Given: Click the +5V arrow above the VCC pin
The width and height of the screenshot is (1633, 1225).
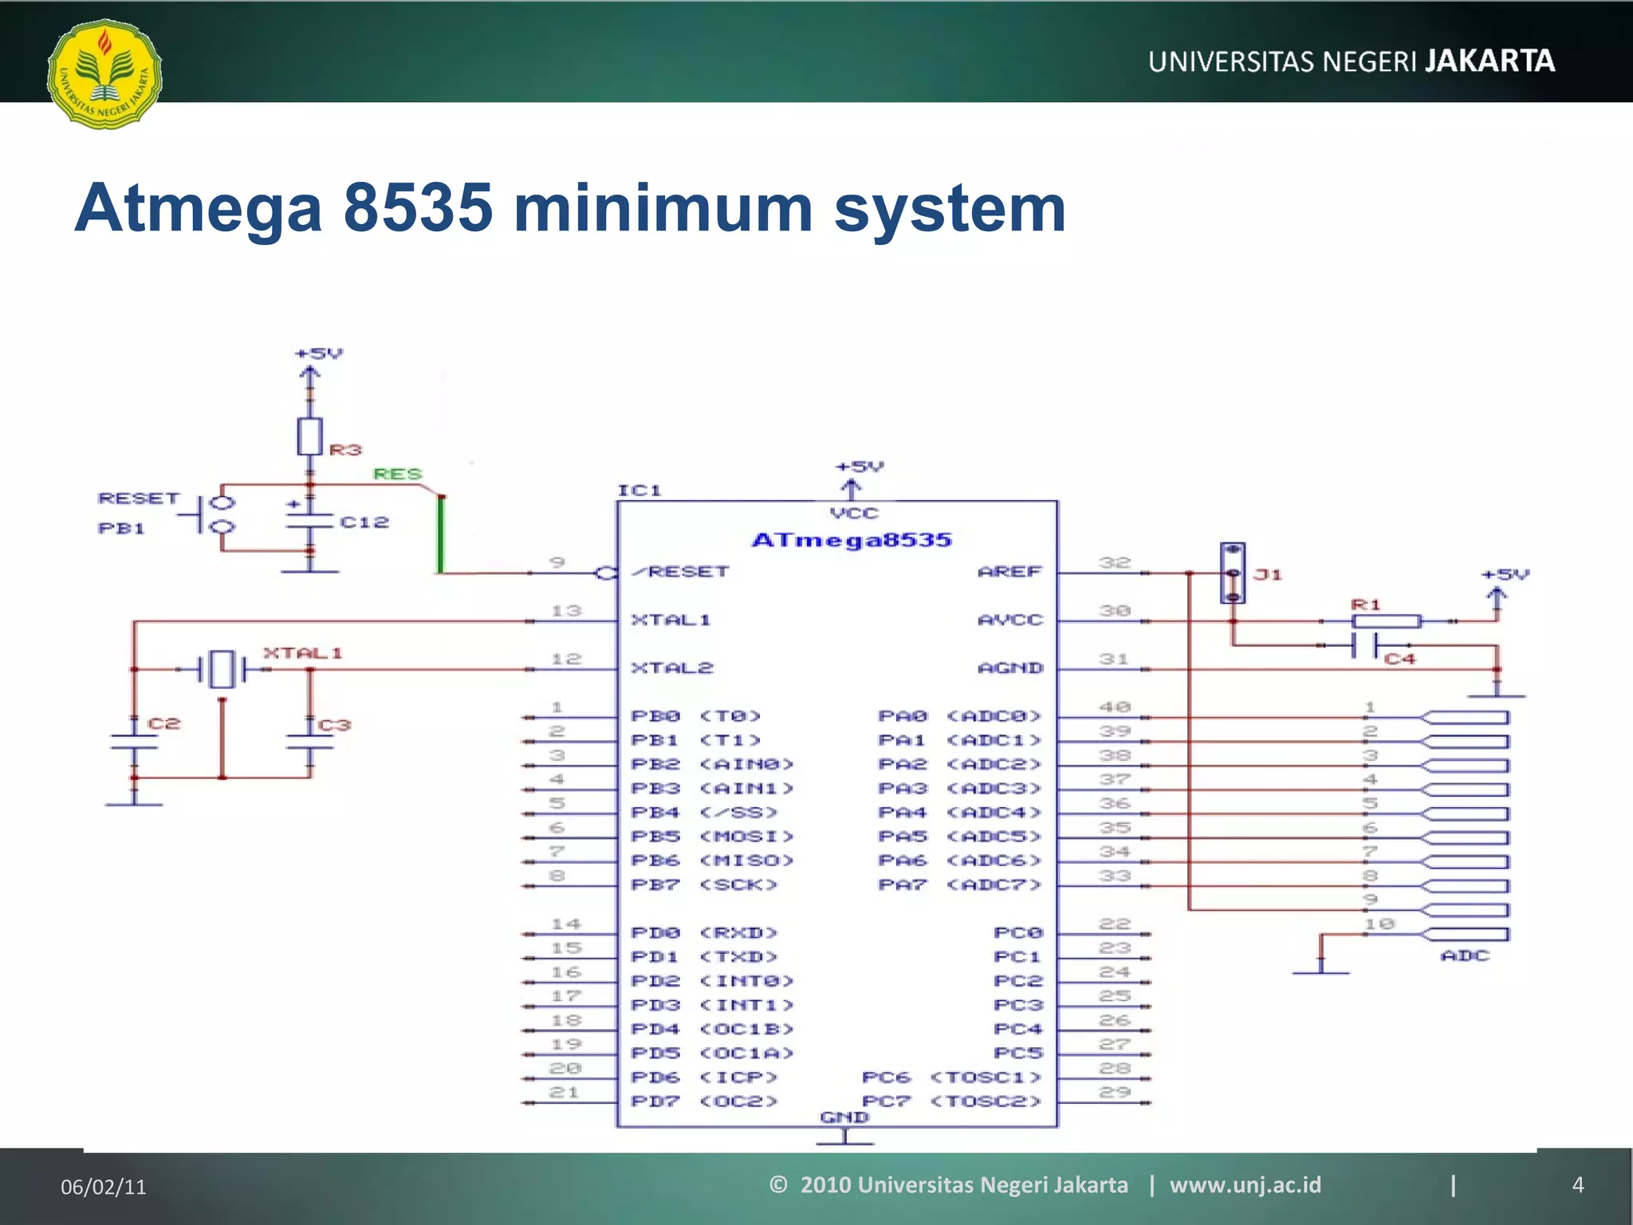Looking at the screenshot, I should pyautogui.click(x=851, y=488).
